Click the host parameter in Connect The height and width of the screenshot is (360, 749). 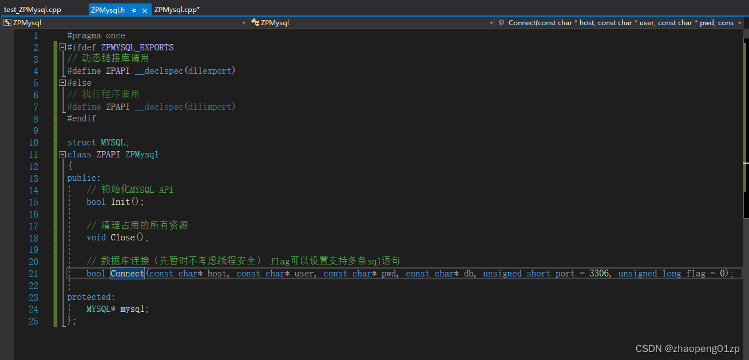click(x=217, y=274)
